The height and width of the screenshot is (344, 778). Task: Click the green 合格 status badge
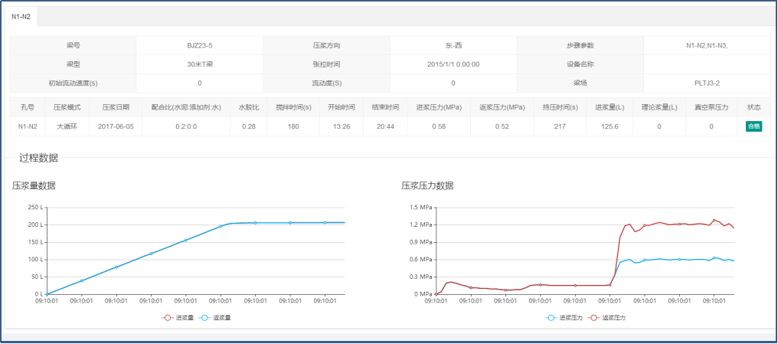[x=753, y=126]
